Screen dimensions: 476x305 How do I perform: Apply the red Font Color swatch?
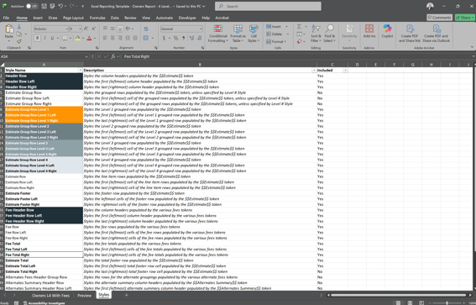pyautogui.click(x=89, y=38)
